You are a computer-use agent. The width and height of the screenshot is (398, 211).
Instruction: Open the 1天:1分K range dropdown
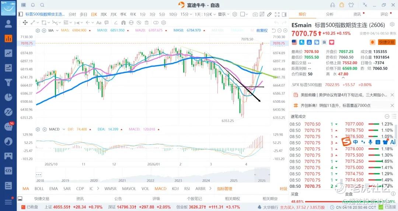205,14
